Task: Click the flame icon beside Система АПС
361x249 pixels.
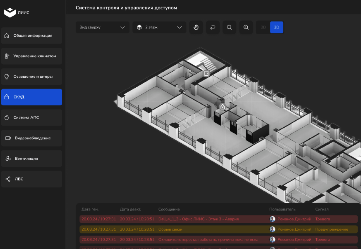Action: tap(7, 118)
